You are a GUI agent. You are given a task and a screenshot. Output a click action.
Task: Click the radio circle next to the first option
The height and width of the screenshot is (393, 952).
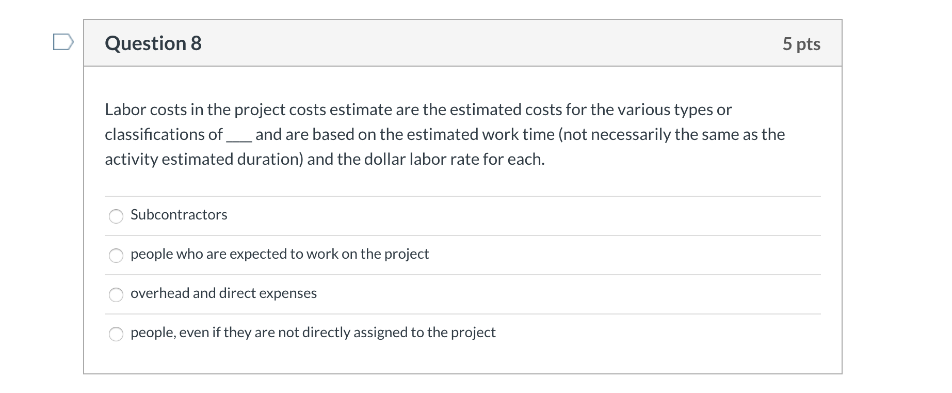tap(117, 216)
